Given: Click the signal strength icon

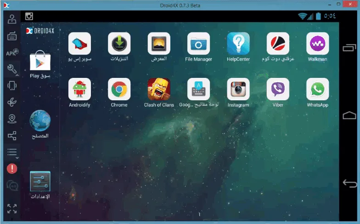Looking at the screenshot, I should [310, 16].
